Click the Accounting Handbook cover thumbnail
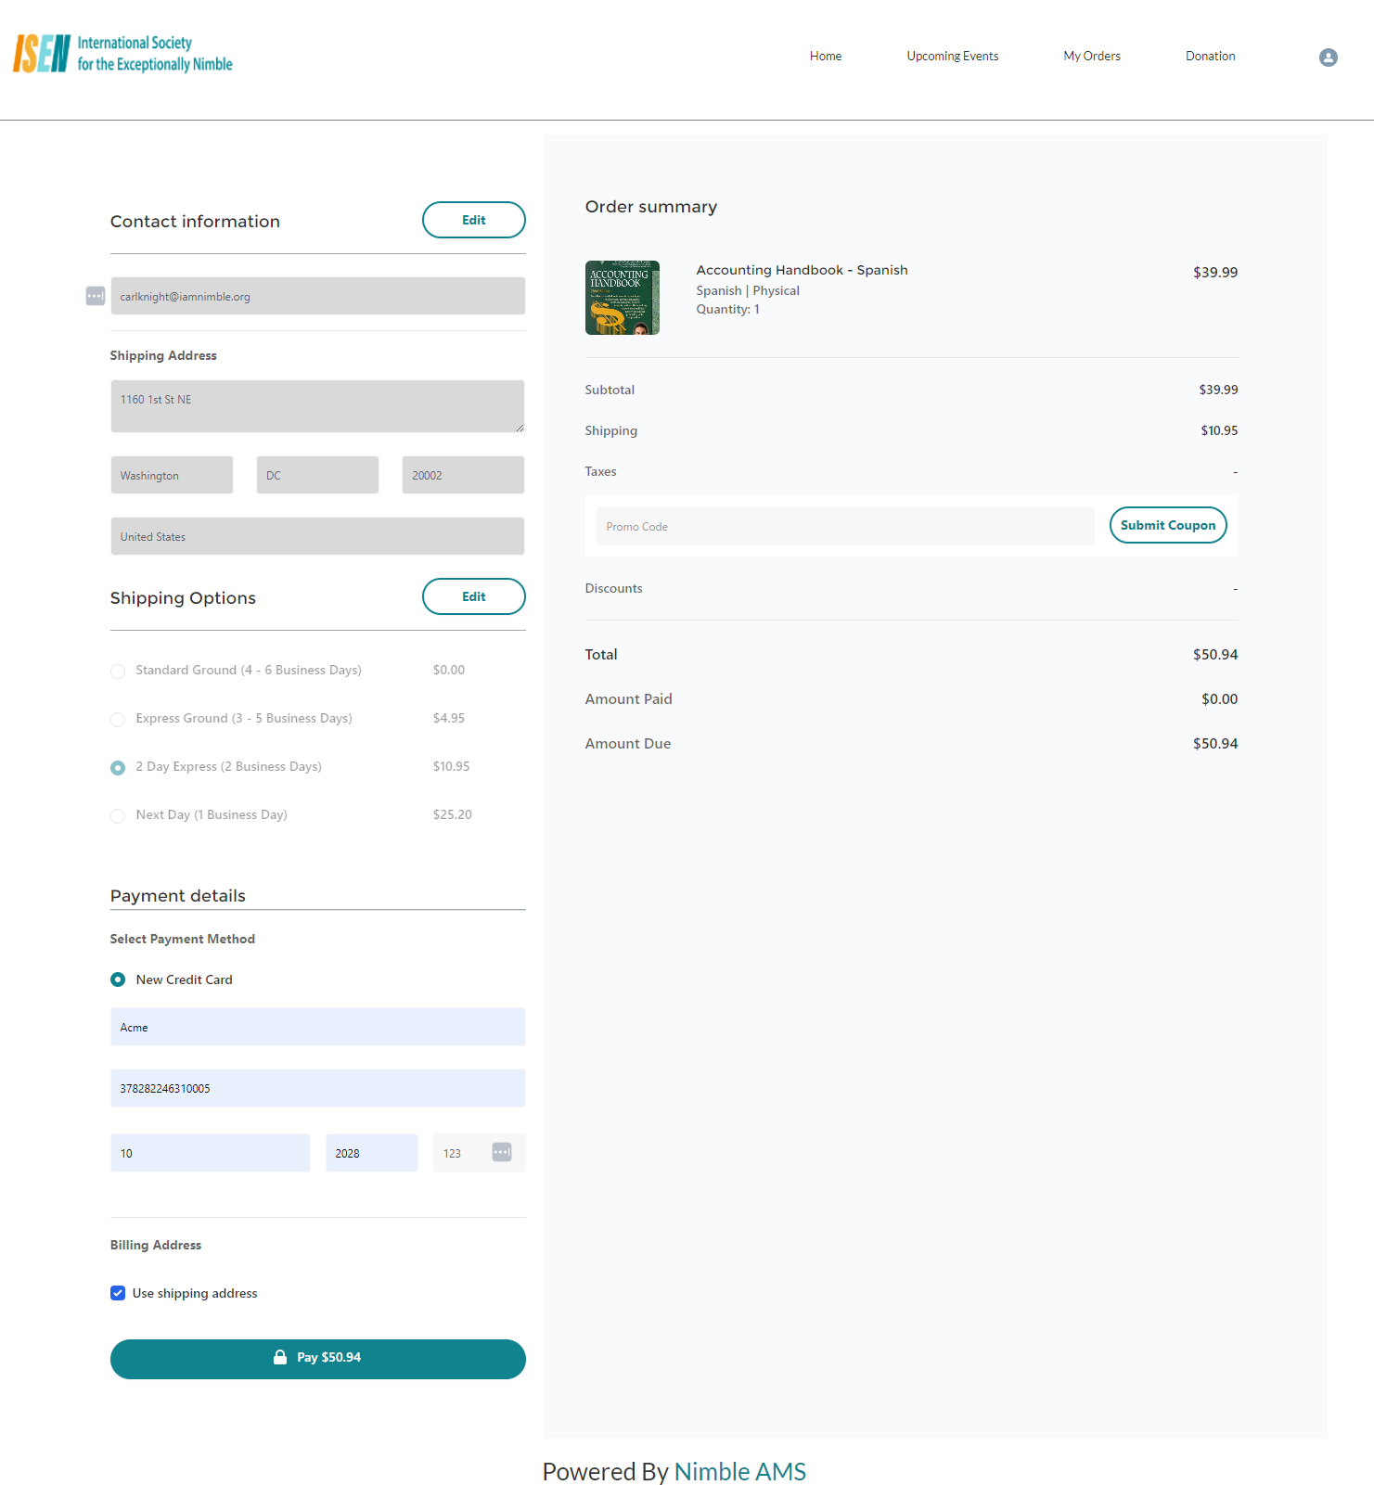Viewport: 1374px width, 1485px height. tap(622, 298)
